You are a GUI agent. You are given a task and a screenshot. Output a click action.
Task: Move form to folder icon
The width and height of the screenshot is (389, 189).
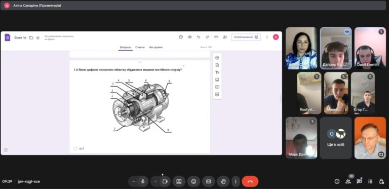coord(31,37)
